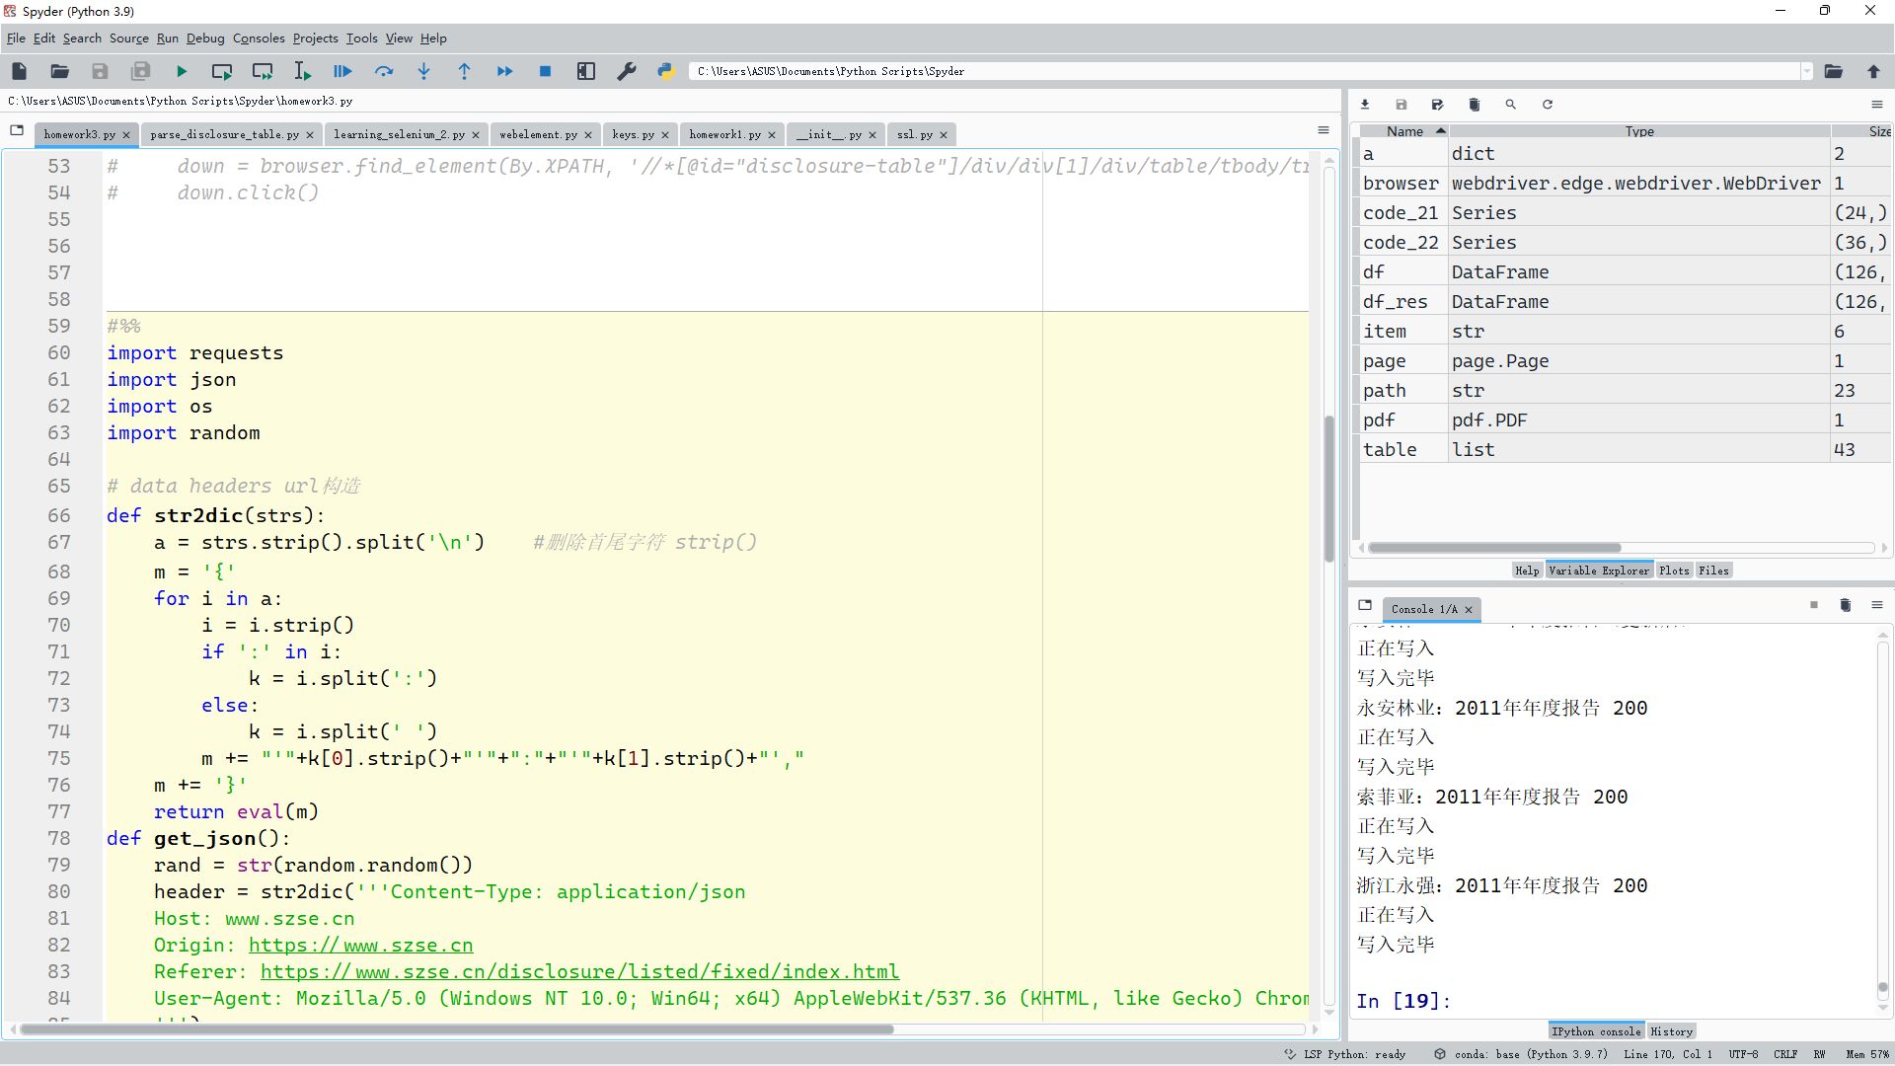1895x1066 pixels.
Task: Open PYTHONPATH manager python icon
Action: tap(666, 71)
